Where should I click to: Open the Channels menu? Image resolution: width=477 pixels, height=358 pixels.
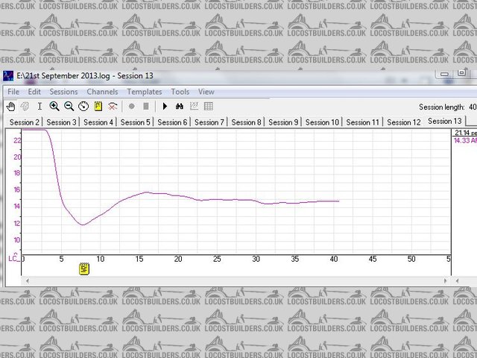coord(102,92)
